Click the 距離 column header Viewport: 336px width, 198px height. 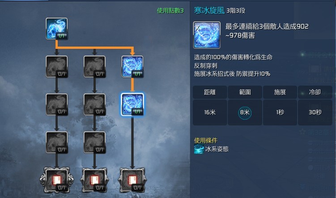pos(210,92)
